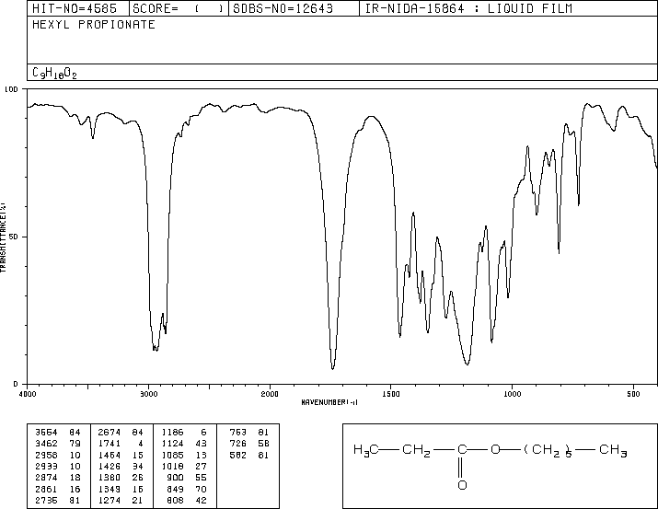Select the 849 peak table entry
The height and width of the screenshot is (509, 658).
click(x=187, y=490)
